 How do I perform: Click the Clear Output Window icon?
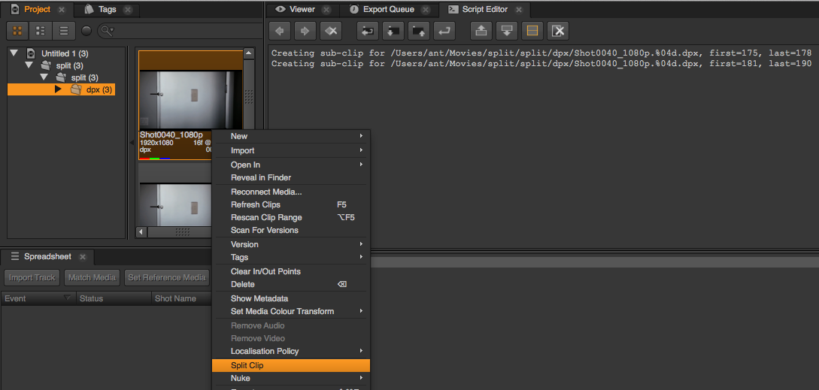(558, 31)
